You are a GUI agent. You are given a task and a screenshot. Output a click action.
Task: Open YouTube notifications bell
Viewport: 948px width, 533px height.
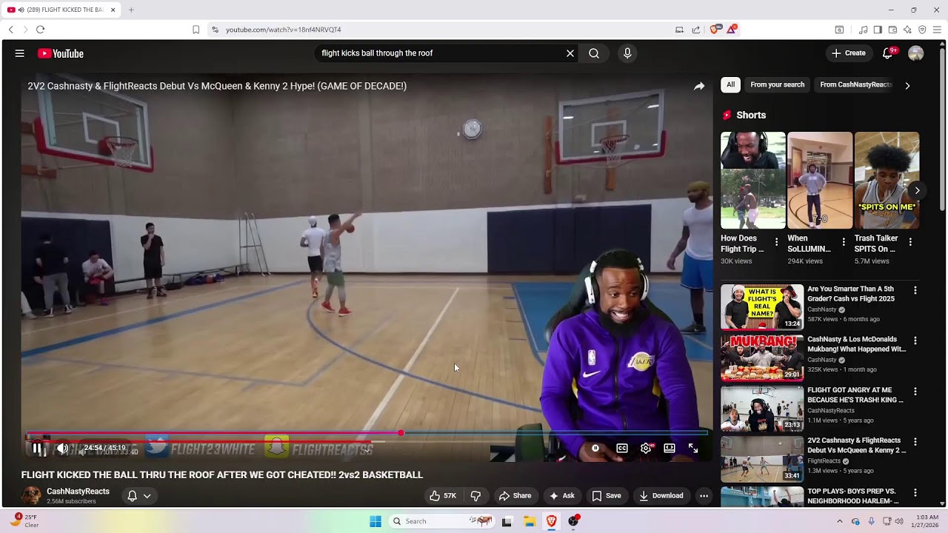[x=887, y=53]
